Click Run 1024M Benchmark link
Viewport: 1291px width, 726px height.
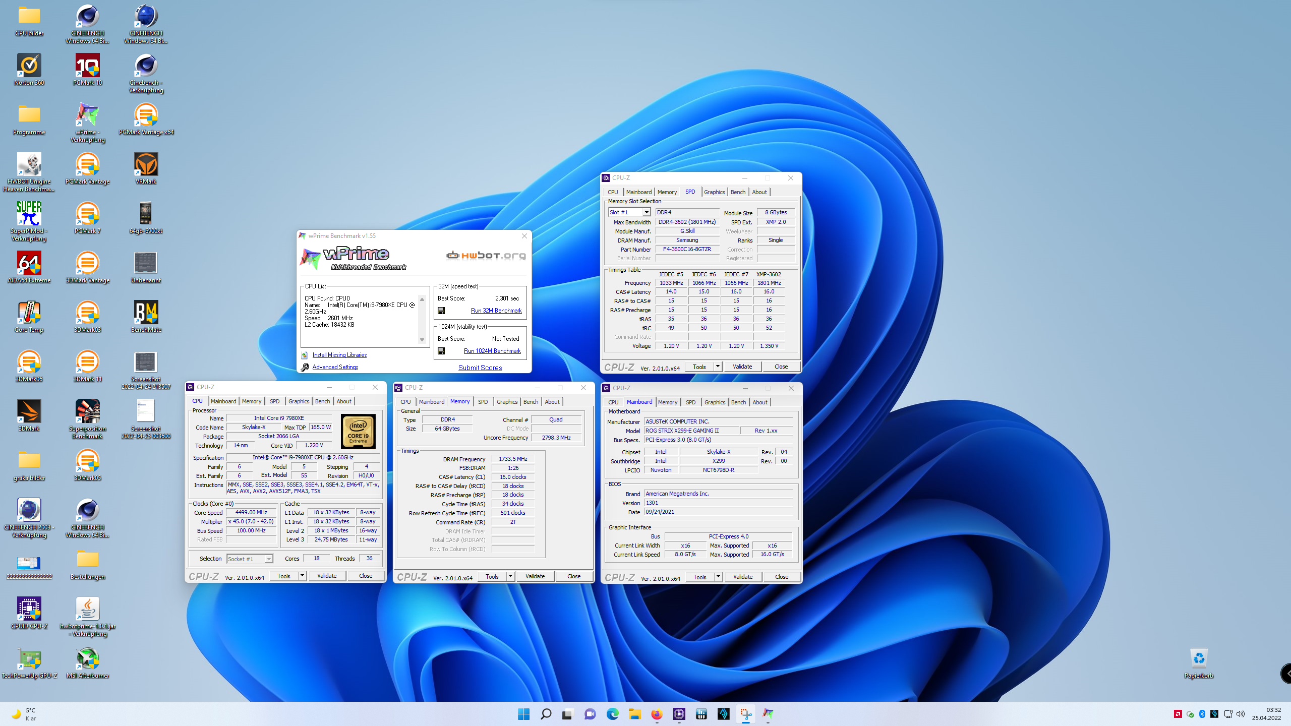point(492,351)
